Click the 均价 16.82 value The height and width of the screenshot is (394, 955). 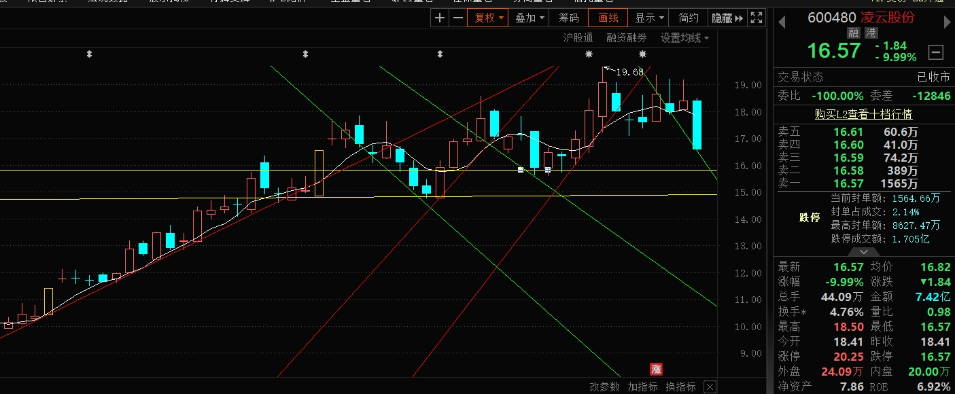[x=936, y=267]
